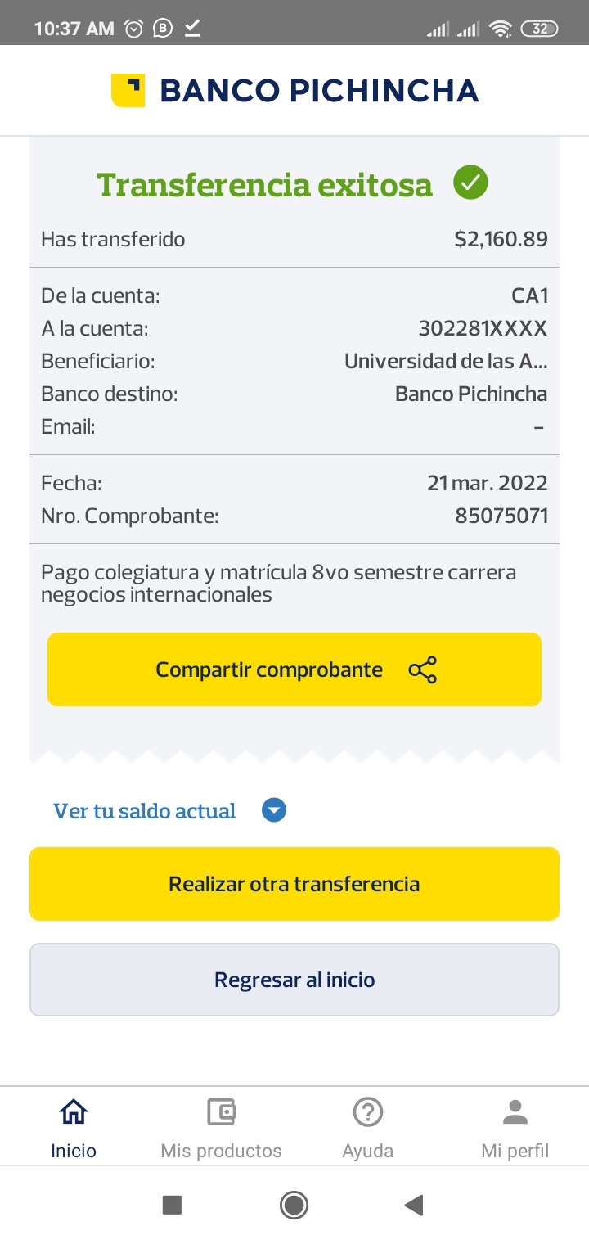This screenshot has height=1244, width=589.
Task: Show Ver tu saldo actual
Action: pyautogui.click(x=145, y=811)
